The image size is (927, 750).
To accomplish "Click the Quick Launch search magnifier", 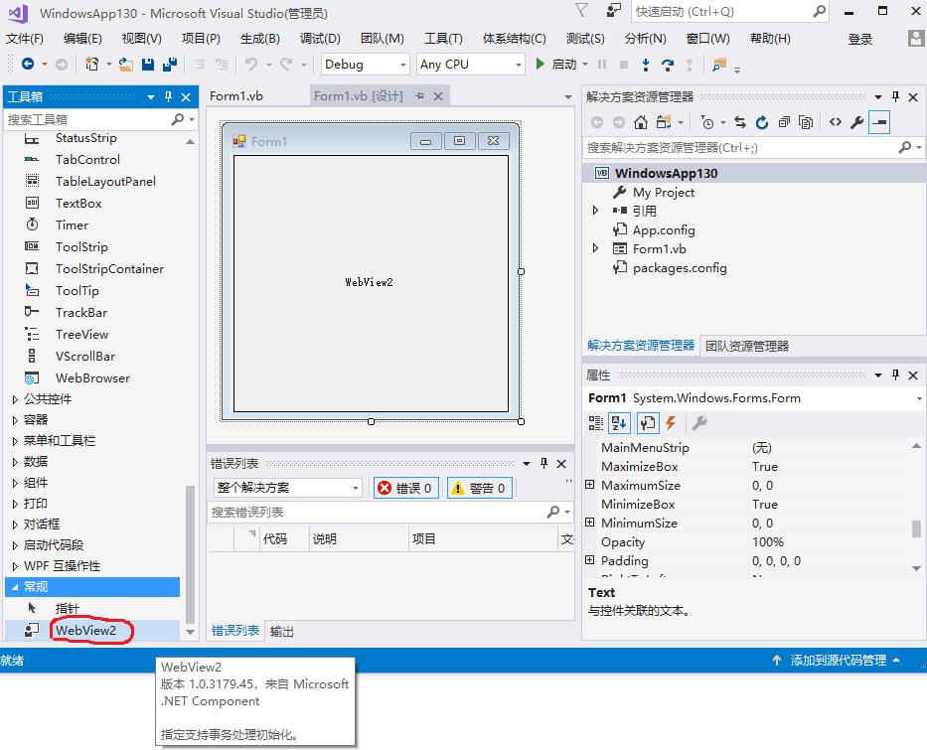I will pos(819,11).
